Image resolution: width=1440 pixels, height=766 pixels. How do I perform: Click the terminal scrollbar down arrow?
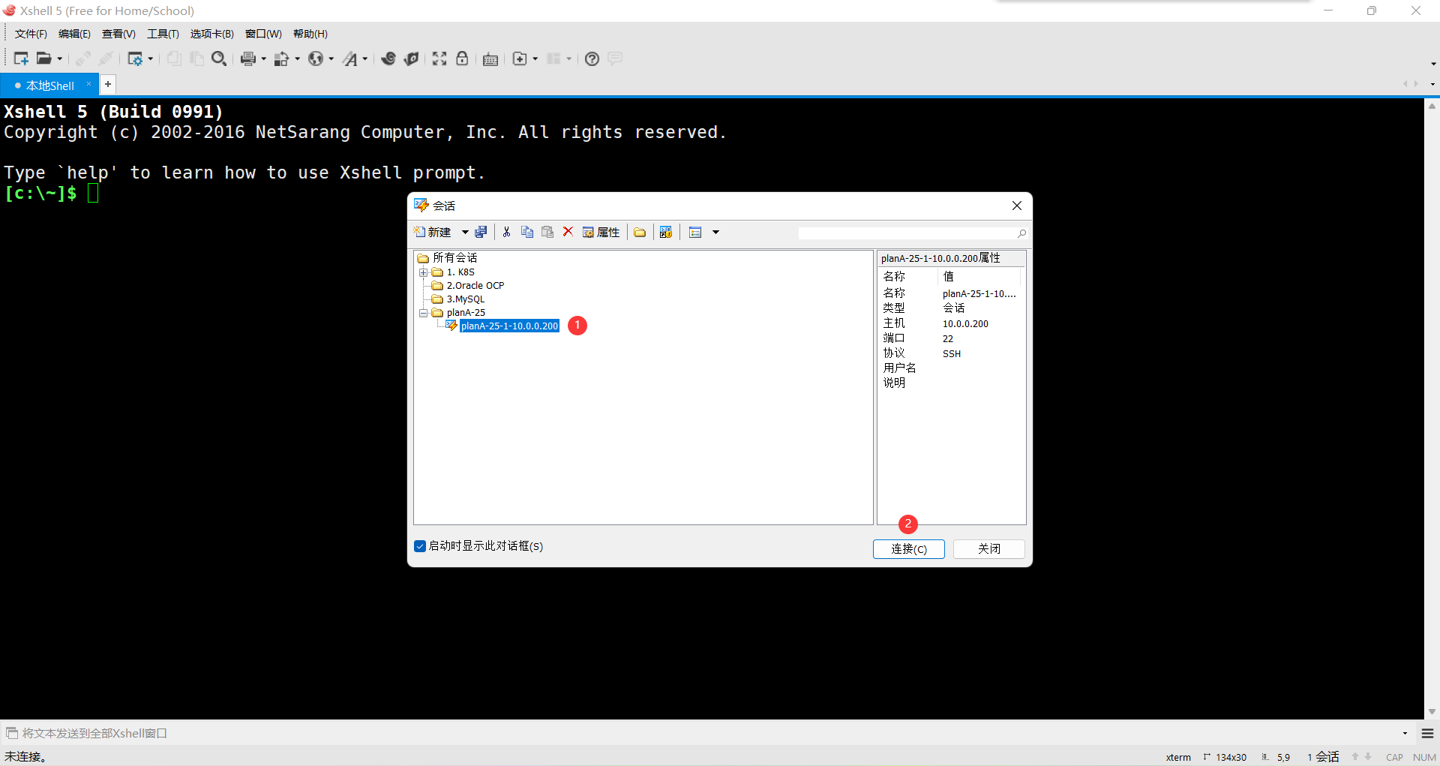click(x=1432, y=711)
